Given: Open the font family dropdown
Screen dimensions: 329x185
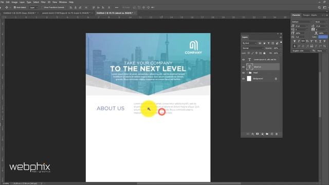Looking at the screenshot, I should click(x=302, y=22).
